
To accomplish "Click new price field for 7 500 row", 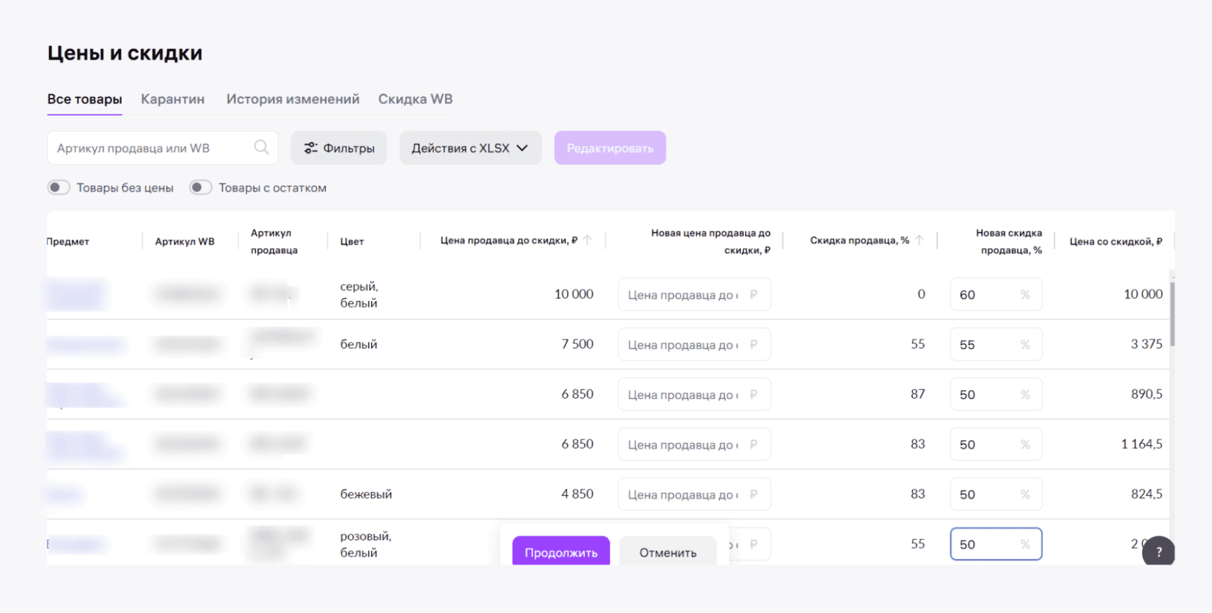I will [694, 344].
